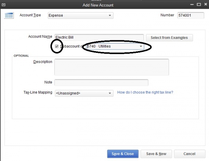Click the Add New Account title bar
The image size is (209, 161).
pos(98,5)
